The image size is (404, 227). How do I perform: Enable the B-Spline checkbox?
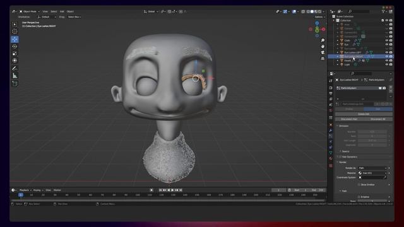tap(359, 197)
